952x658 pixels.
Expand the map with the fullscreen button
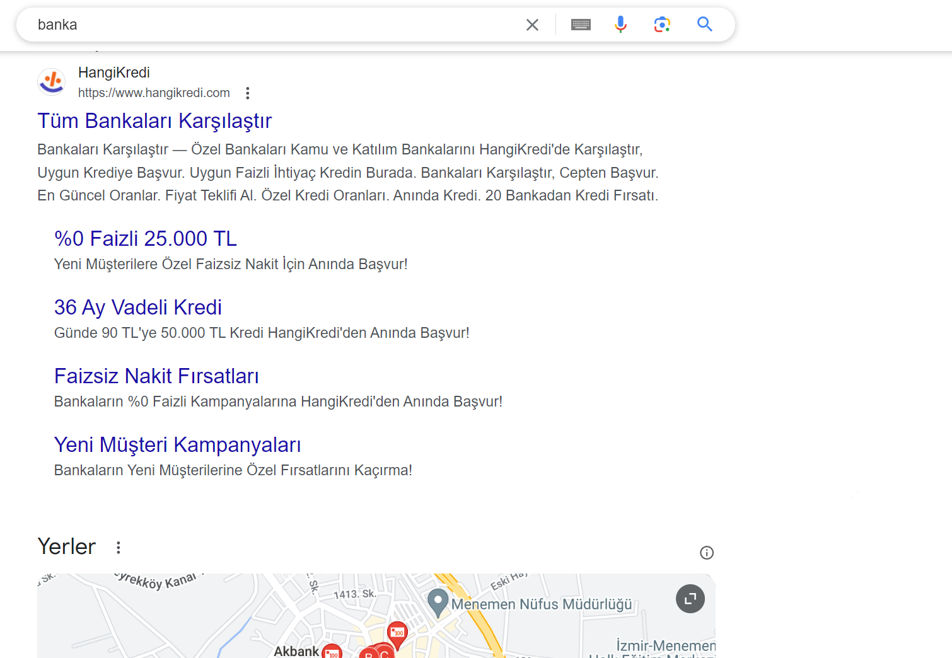690,599
